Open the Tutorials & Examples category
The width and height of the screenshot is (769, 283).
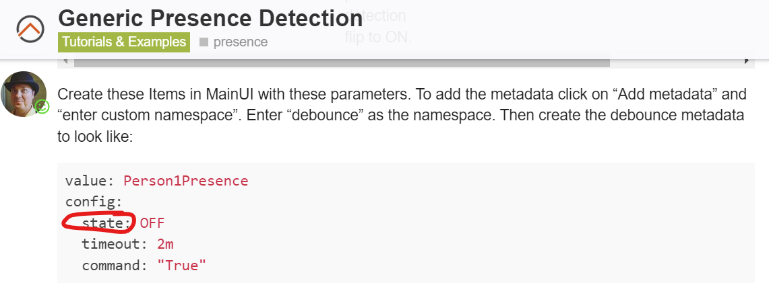(x=123, y=42)
